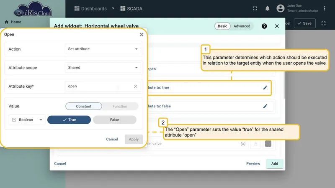Viewport: 335px width, 188px height.
Task: Expand the Attribute scope dropdown
Action: point(103,68)
